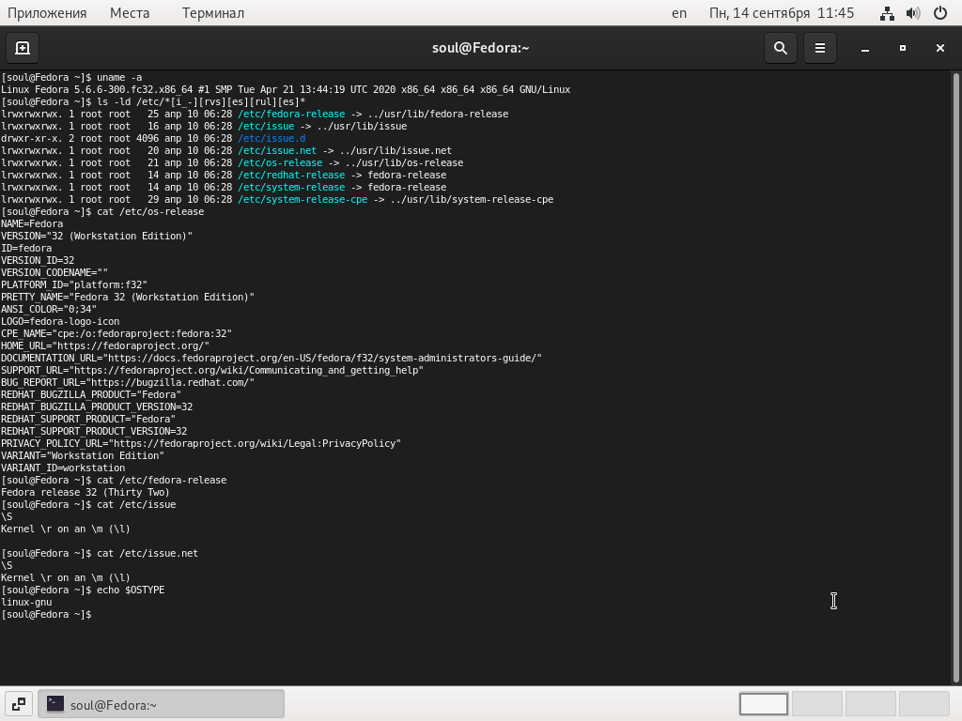Click the linux-gnu output text
The width and height of the screenshot is (962, 721).
[26, 602]
